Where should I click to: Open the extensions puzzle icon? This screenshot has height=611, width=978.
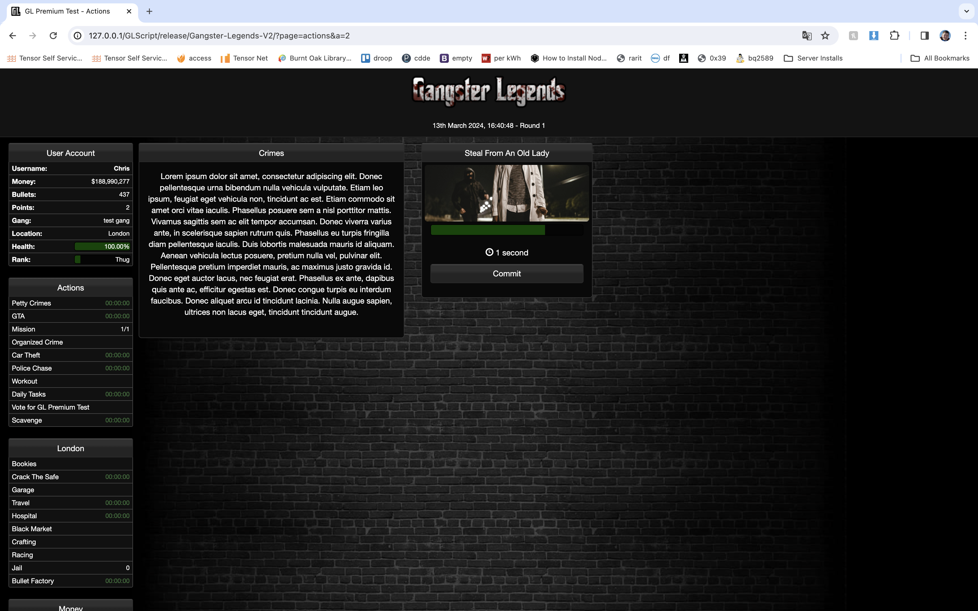pyautogui.click(x=894, y=36)
